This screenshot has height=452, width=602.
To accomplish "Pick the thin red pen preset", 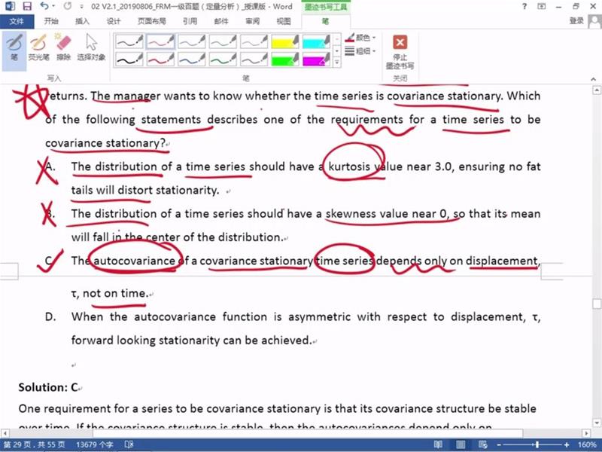I will (x=160, y=41).
